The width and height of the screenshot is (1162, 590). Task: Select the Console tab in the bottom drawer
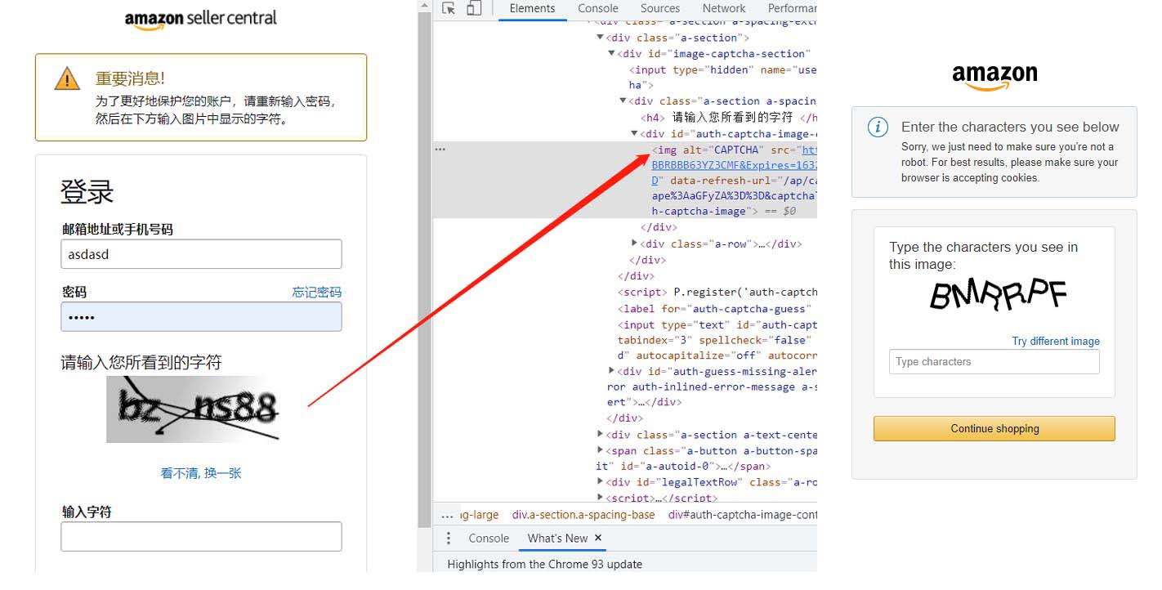(489, 538)
